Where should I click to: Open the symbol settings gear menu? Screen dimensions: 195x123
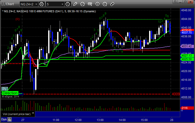click(x=42, y=4)
